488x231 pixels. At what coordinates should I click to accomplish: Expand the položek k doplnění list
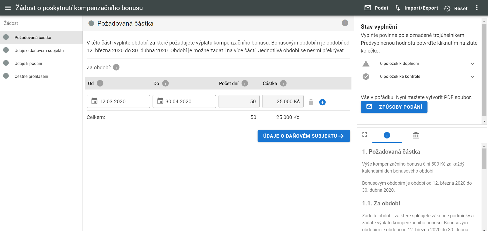(472, 64)
